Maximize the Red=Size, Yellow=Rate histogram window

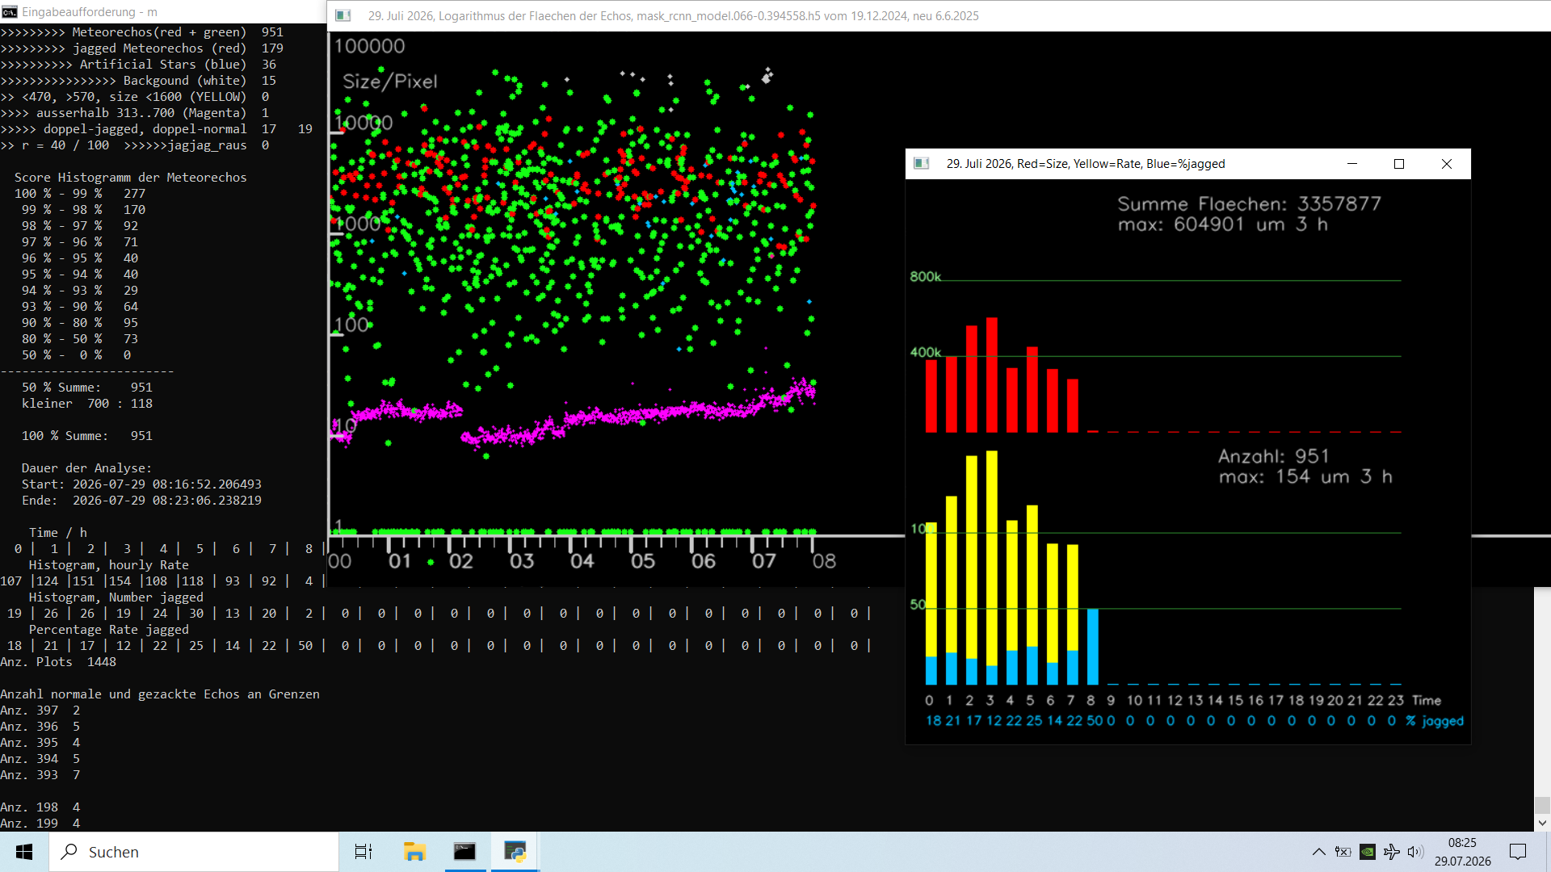pos(1399,164)
